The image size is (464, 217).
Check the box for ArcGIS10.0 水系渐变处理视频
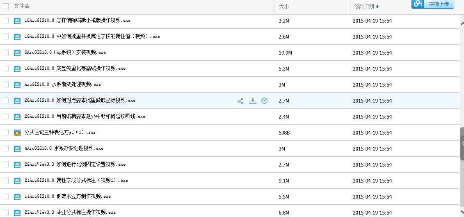[x=6, y=85]
